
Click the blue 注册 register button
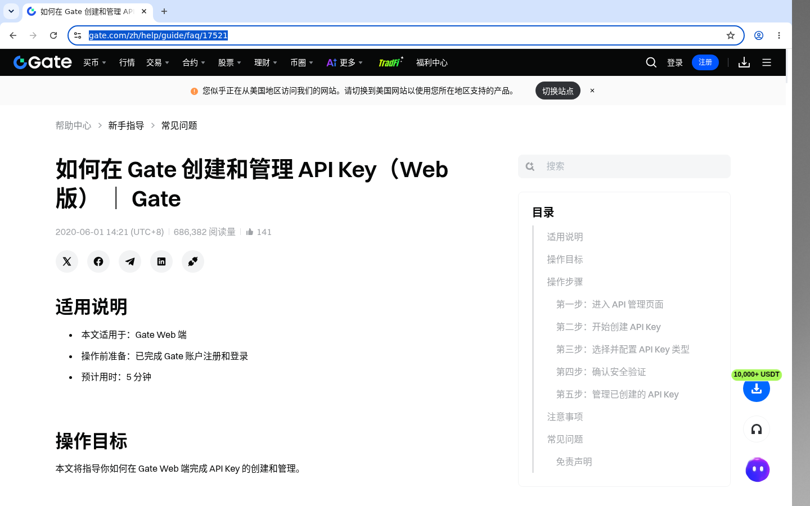(705, 62)
